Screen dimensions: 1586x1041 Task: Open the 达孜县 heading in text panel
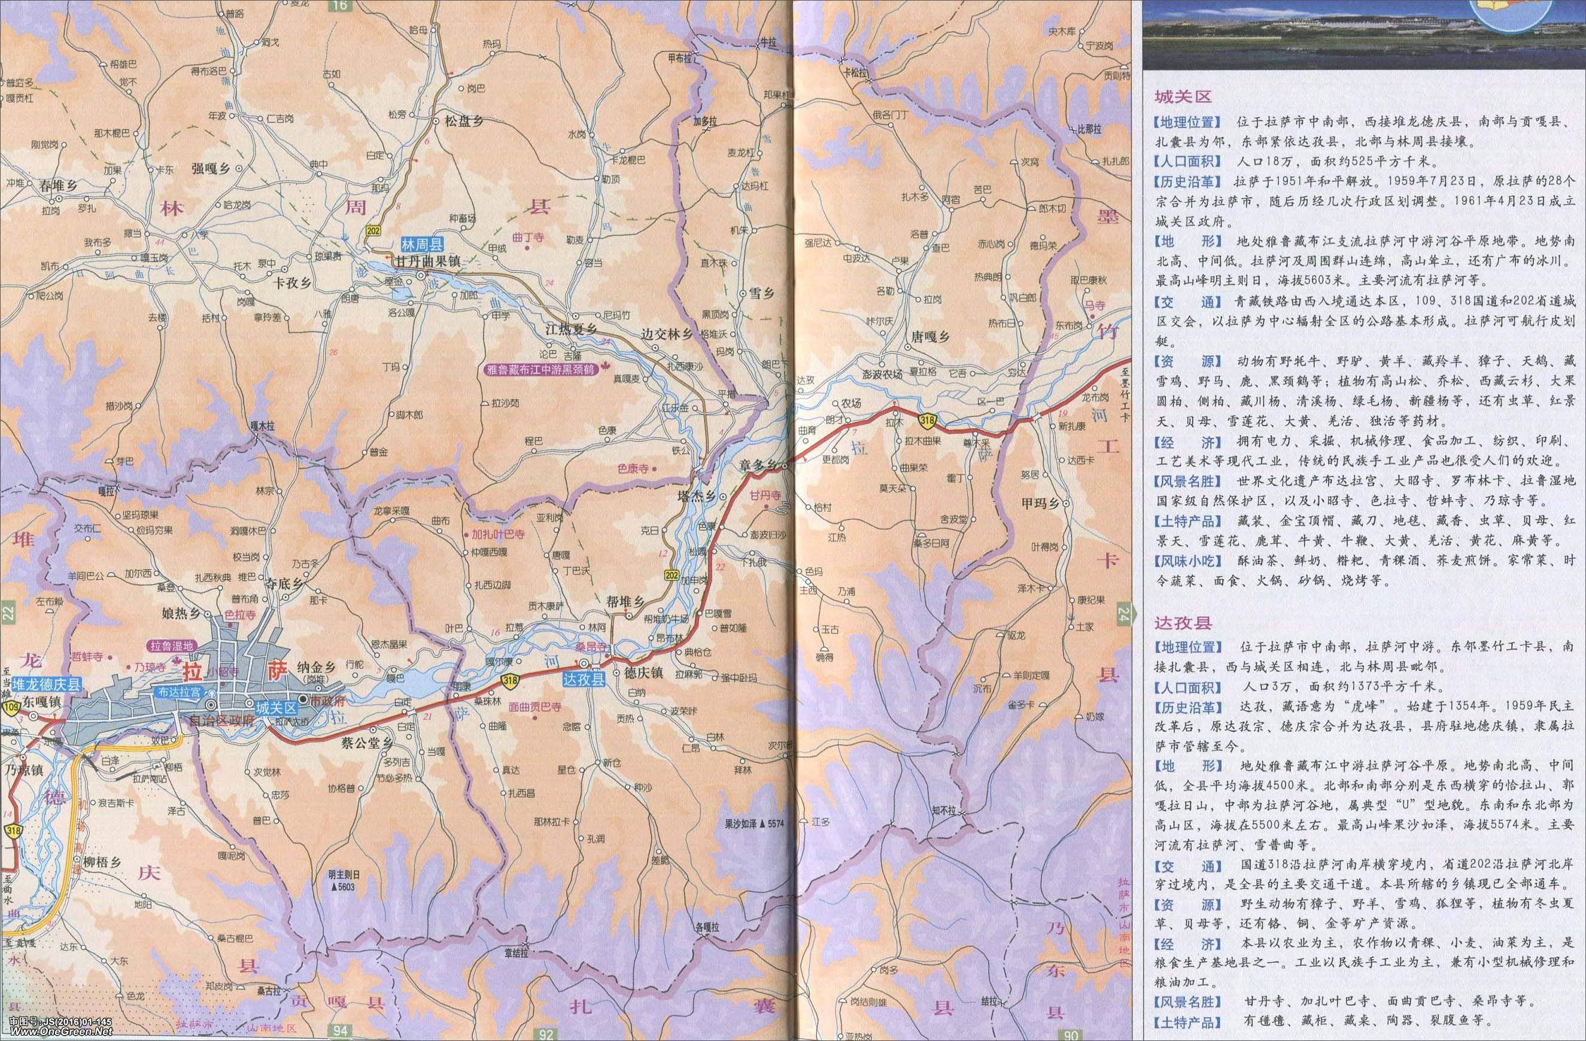[x=1182, y=623]
